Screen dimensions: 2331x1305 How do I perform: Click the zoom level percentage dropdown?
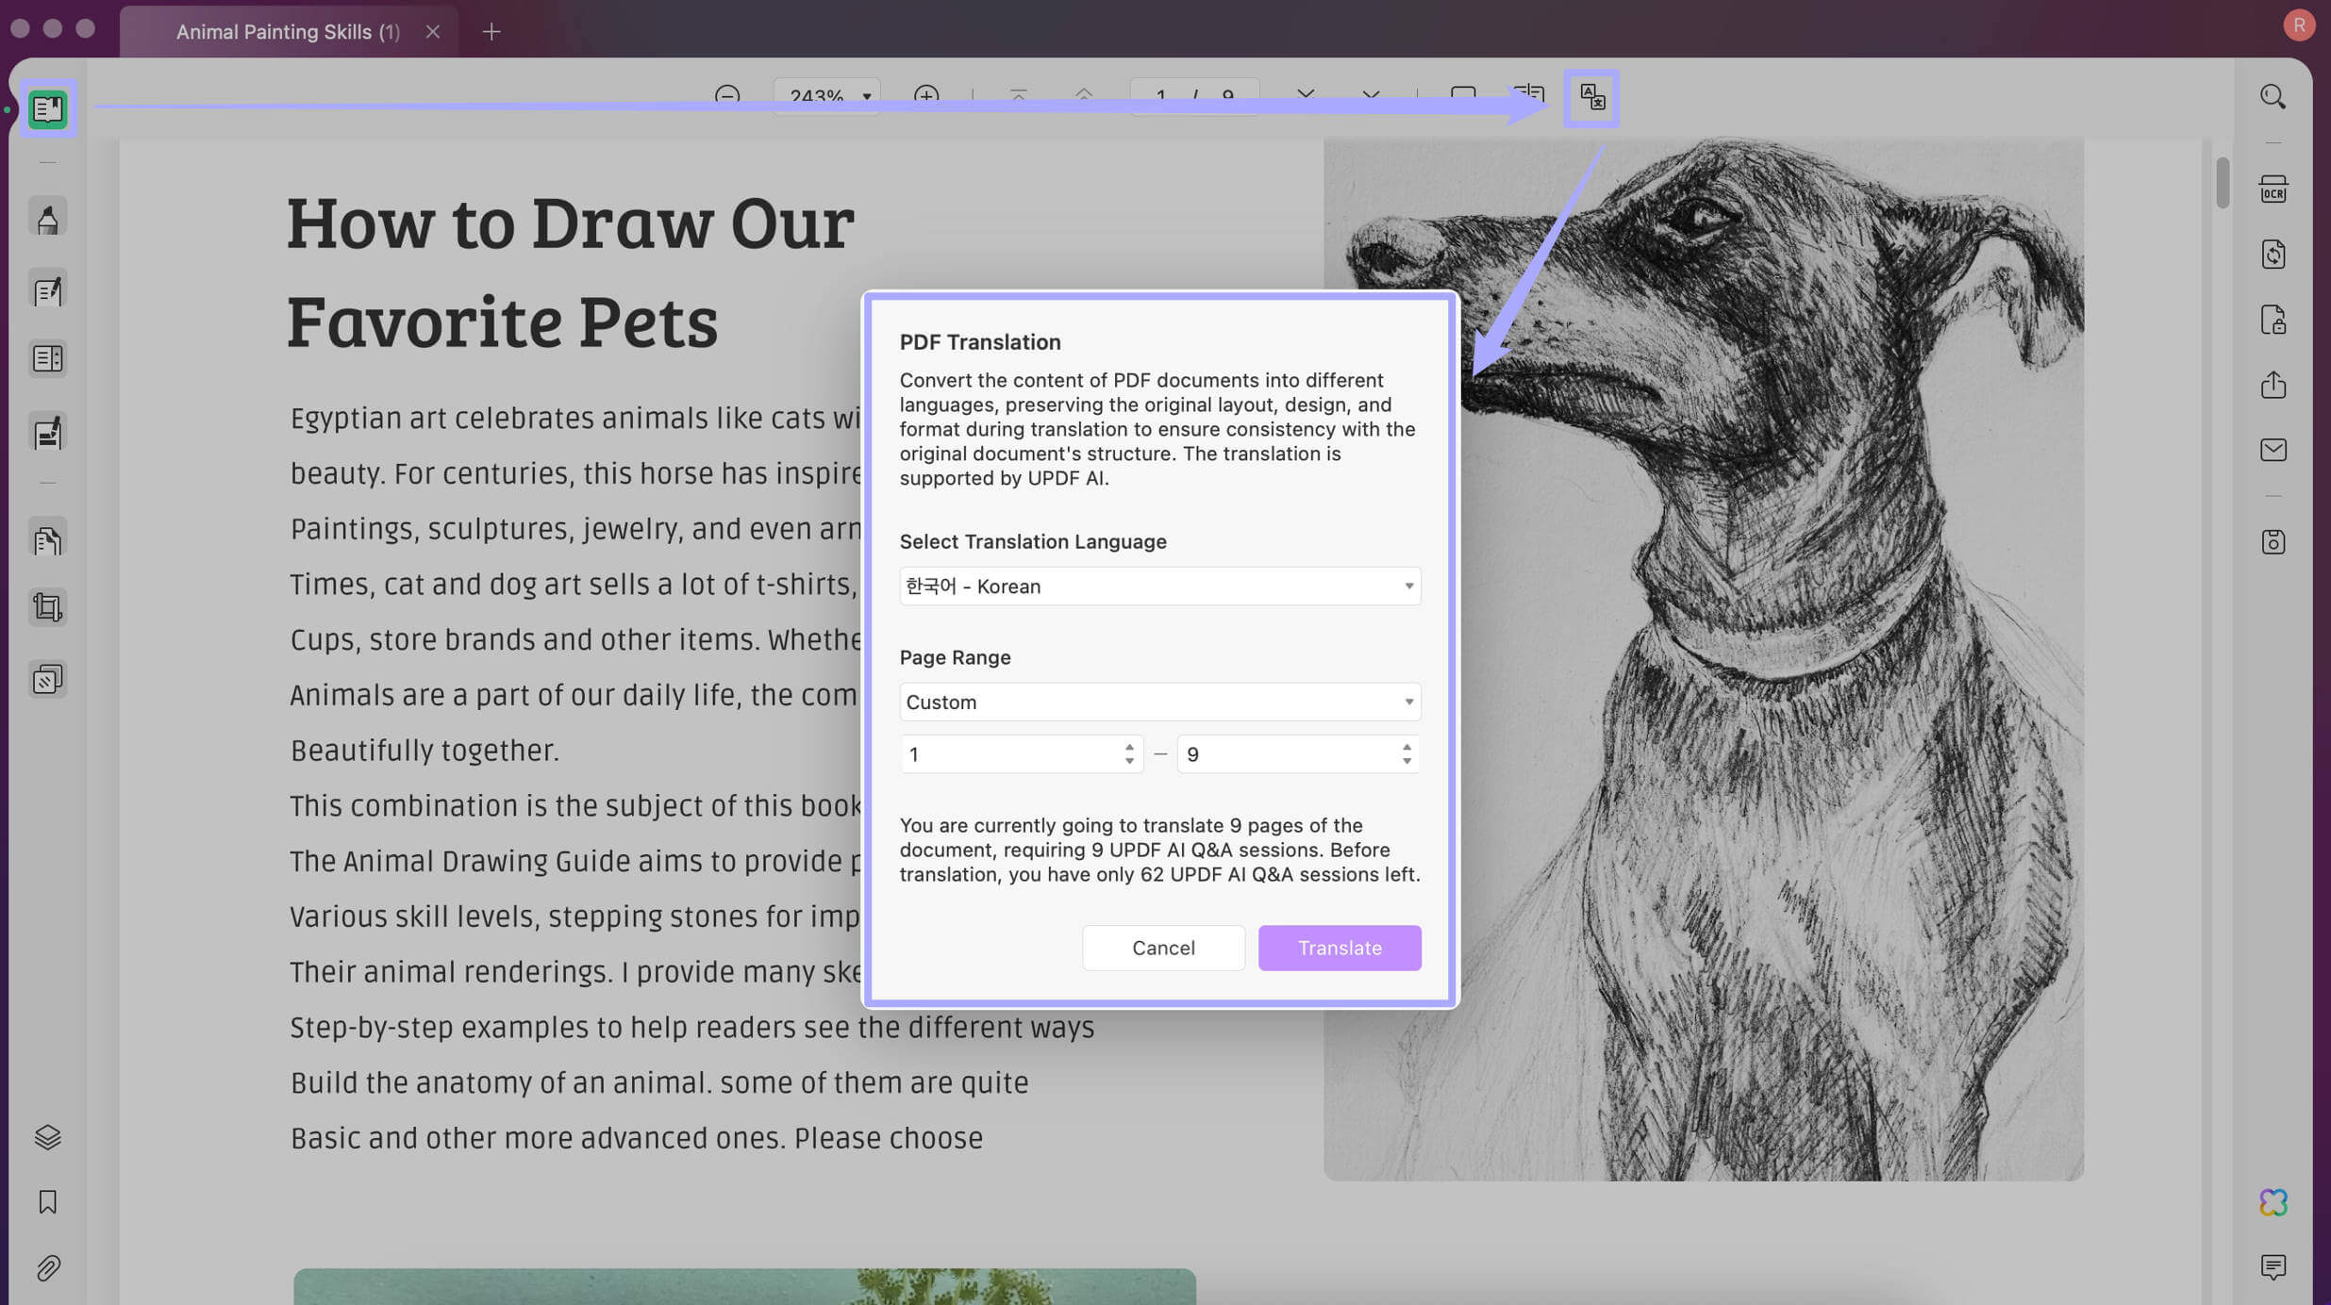[x=824, y=94]
